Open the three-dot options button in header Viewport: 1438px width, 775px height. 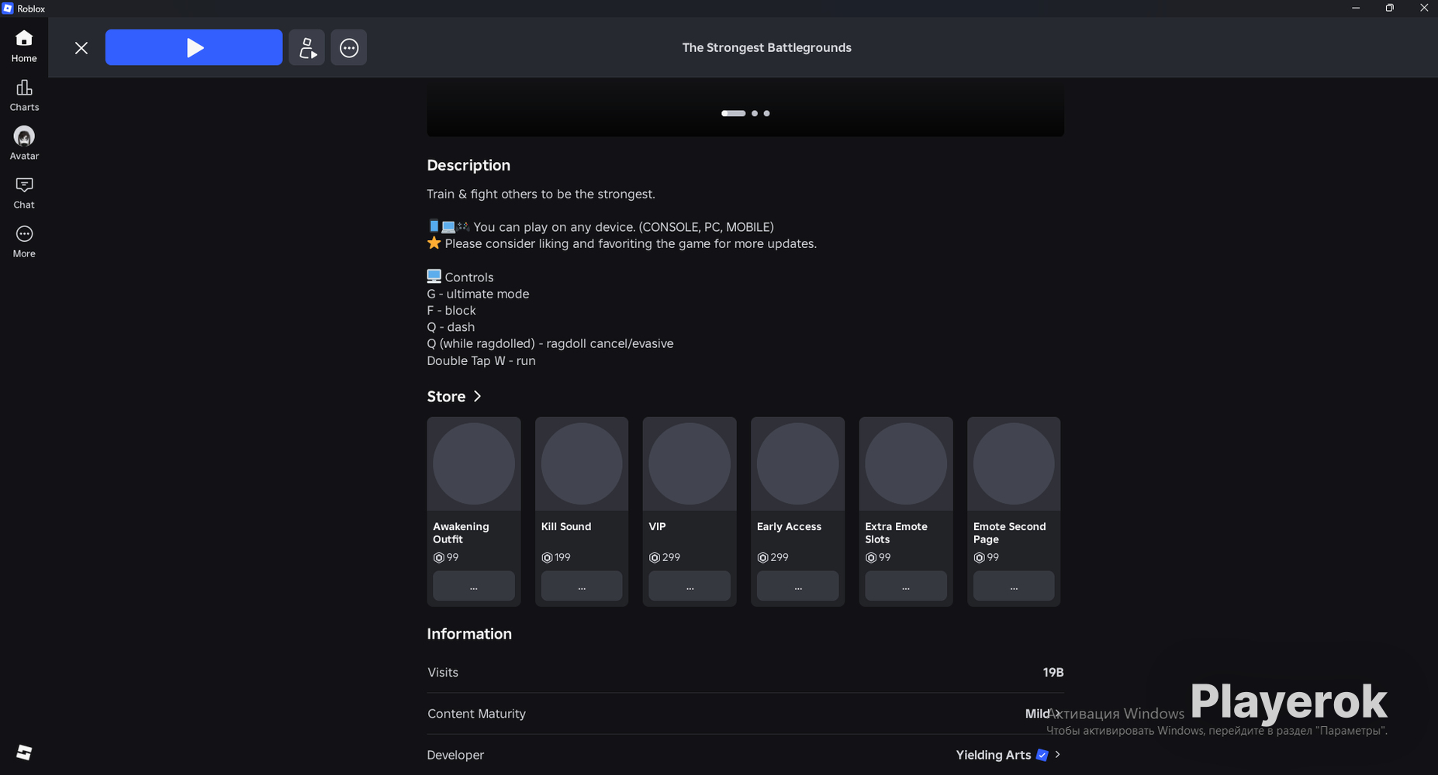point(349,47)
